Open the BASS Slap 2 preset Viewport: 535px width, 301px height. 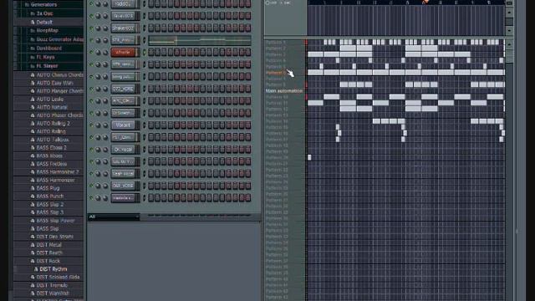point(50,204)
